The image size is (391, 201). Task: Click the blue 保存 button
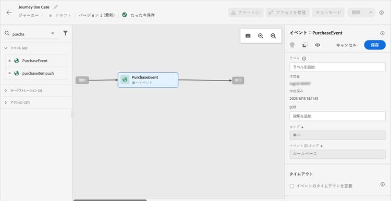375,45
